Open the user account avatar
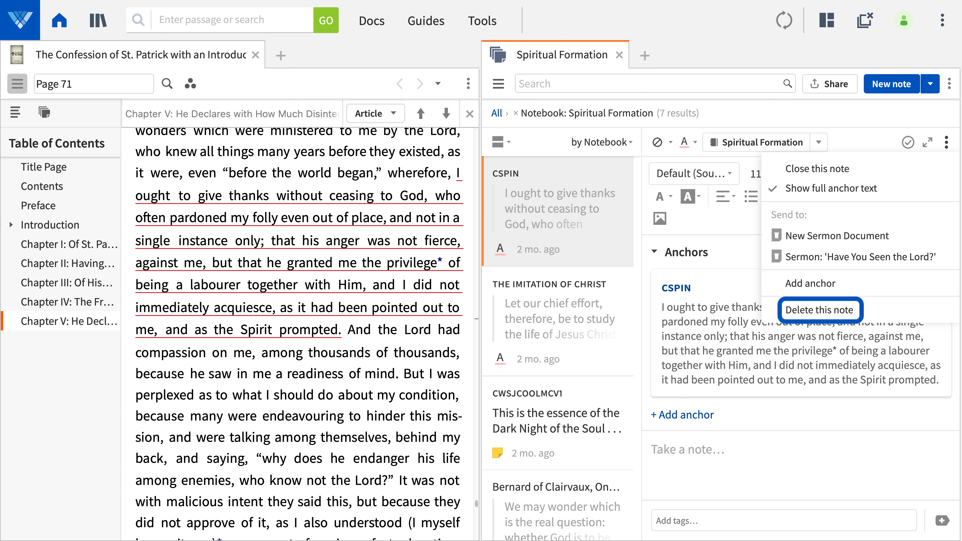The width and height of the screenshot is (962, 541). [903, 20]
